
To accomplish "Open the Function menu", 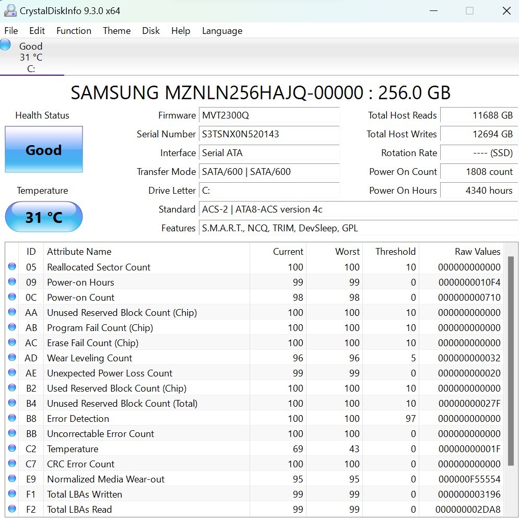I will (74, 31).
